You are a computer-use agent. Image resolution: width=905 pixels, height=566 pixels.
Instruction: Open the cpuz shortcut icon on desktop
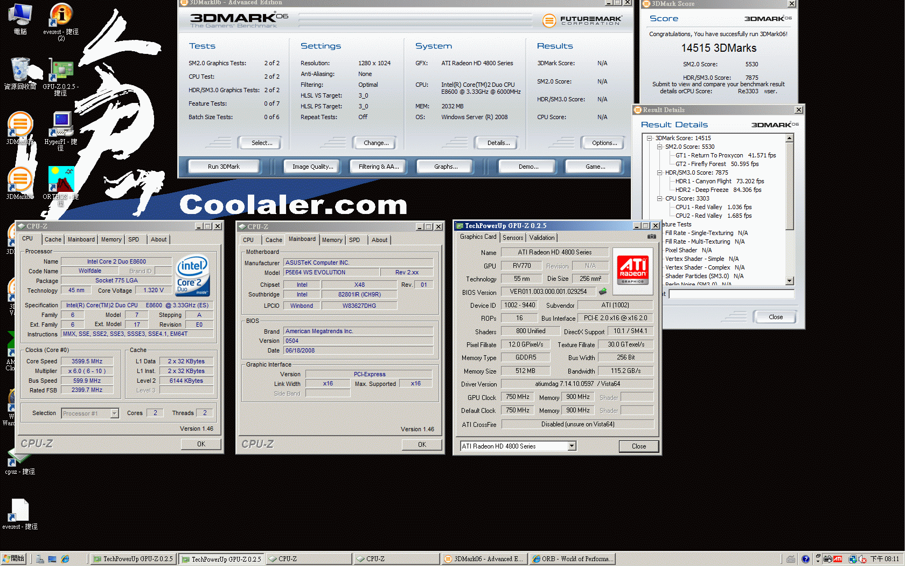click(x=20, y=457)
